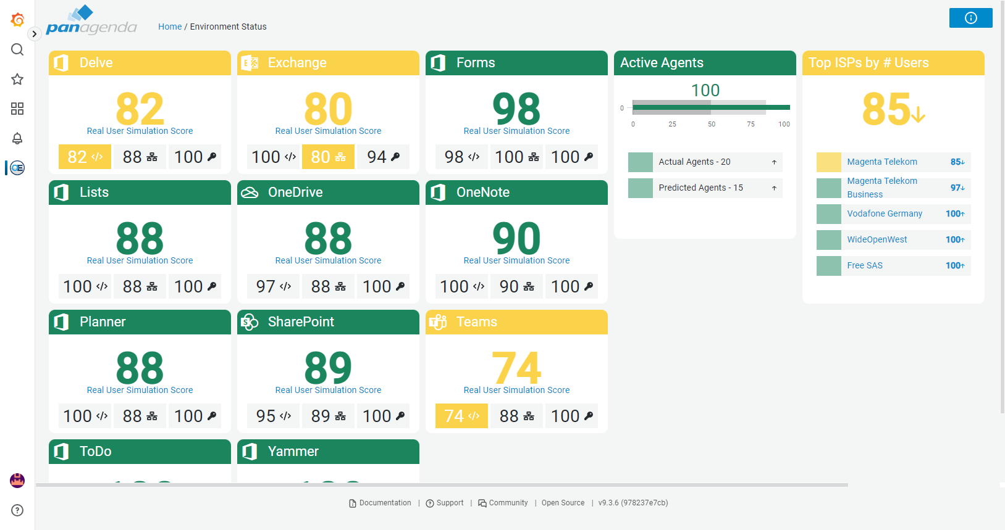This screenshot has width=1005, height=530.
Task: Select Delve network score 88 tile
Action: pos(140,157)
